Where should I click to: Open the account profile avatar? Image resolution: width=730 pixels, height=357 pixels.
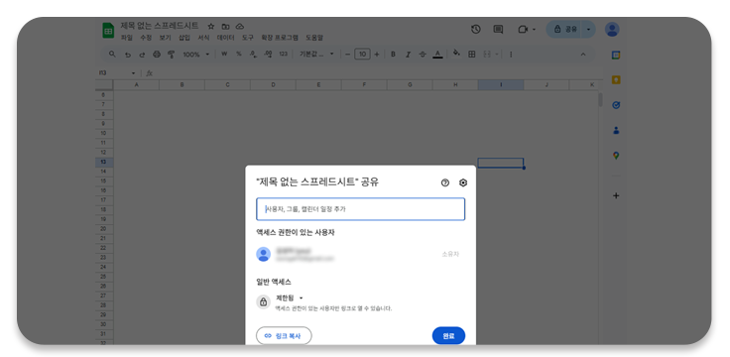pyautogui.click(x=612, y=30)
